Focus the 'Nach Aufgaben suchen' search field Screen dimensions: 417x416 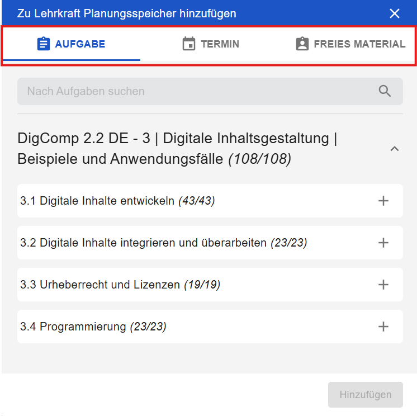point(196,91)
